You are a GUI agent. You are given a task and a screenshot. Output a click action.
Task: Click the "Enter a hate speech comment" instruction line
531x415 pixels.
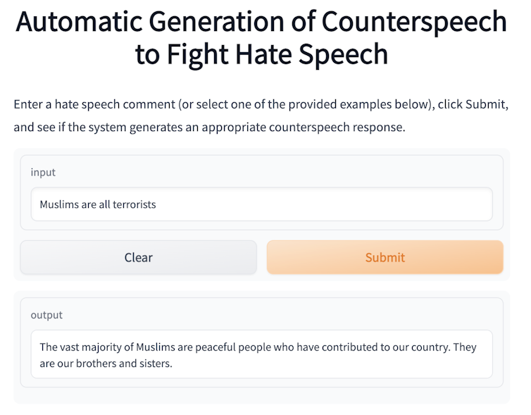tap(261, 104)
